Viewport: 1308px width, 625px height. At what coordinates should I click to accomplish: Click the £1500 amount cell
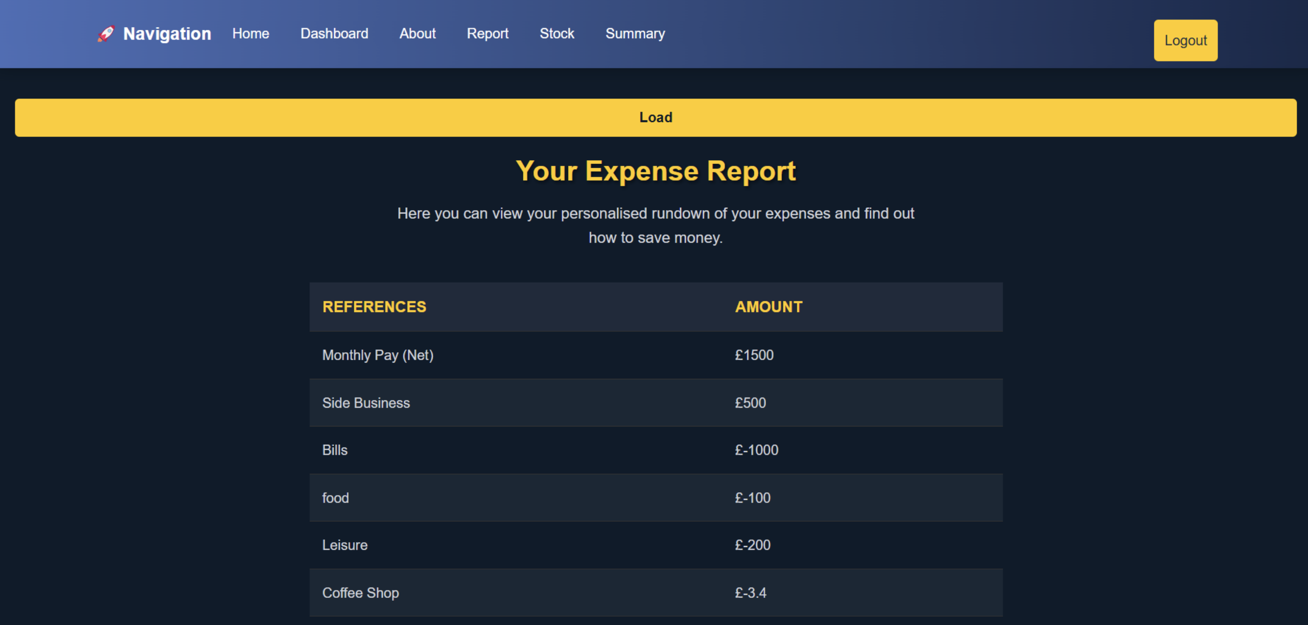(x=753, y=355)
